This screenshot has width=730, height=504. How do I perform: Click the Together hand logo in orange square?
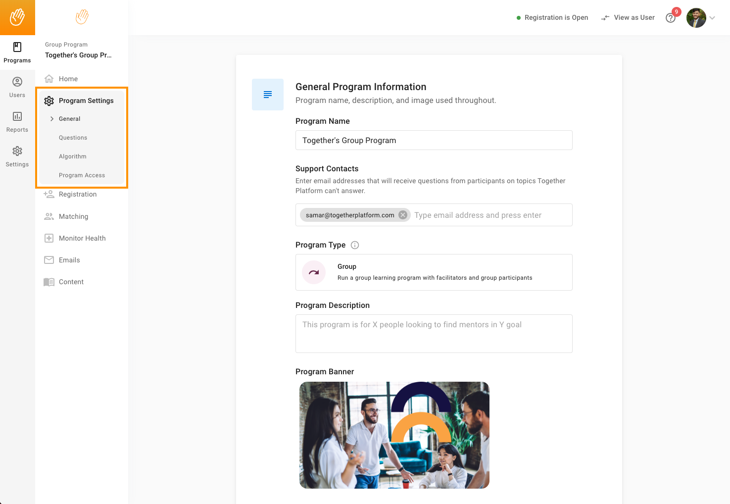[x=17, y=17]
